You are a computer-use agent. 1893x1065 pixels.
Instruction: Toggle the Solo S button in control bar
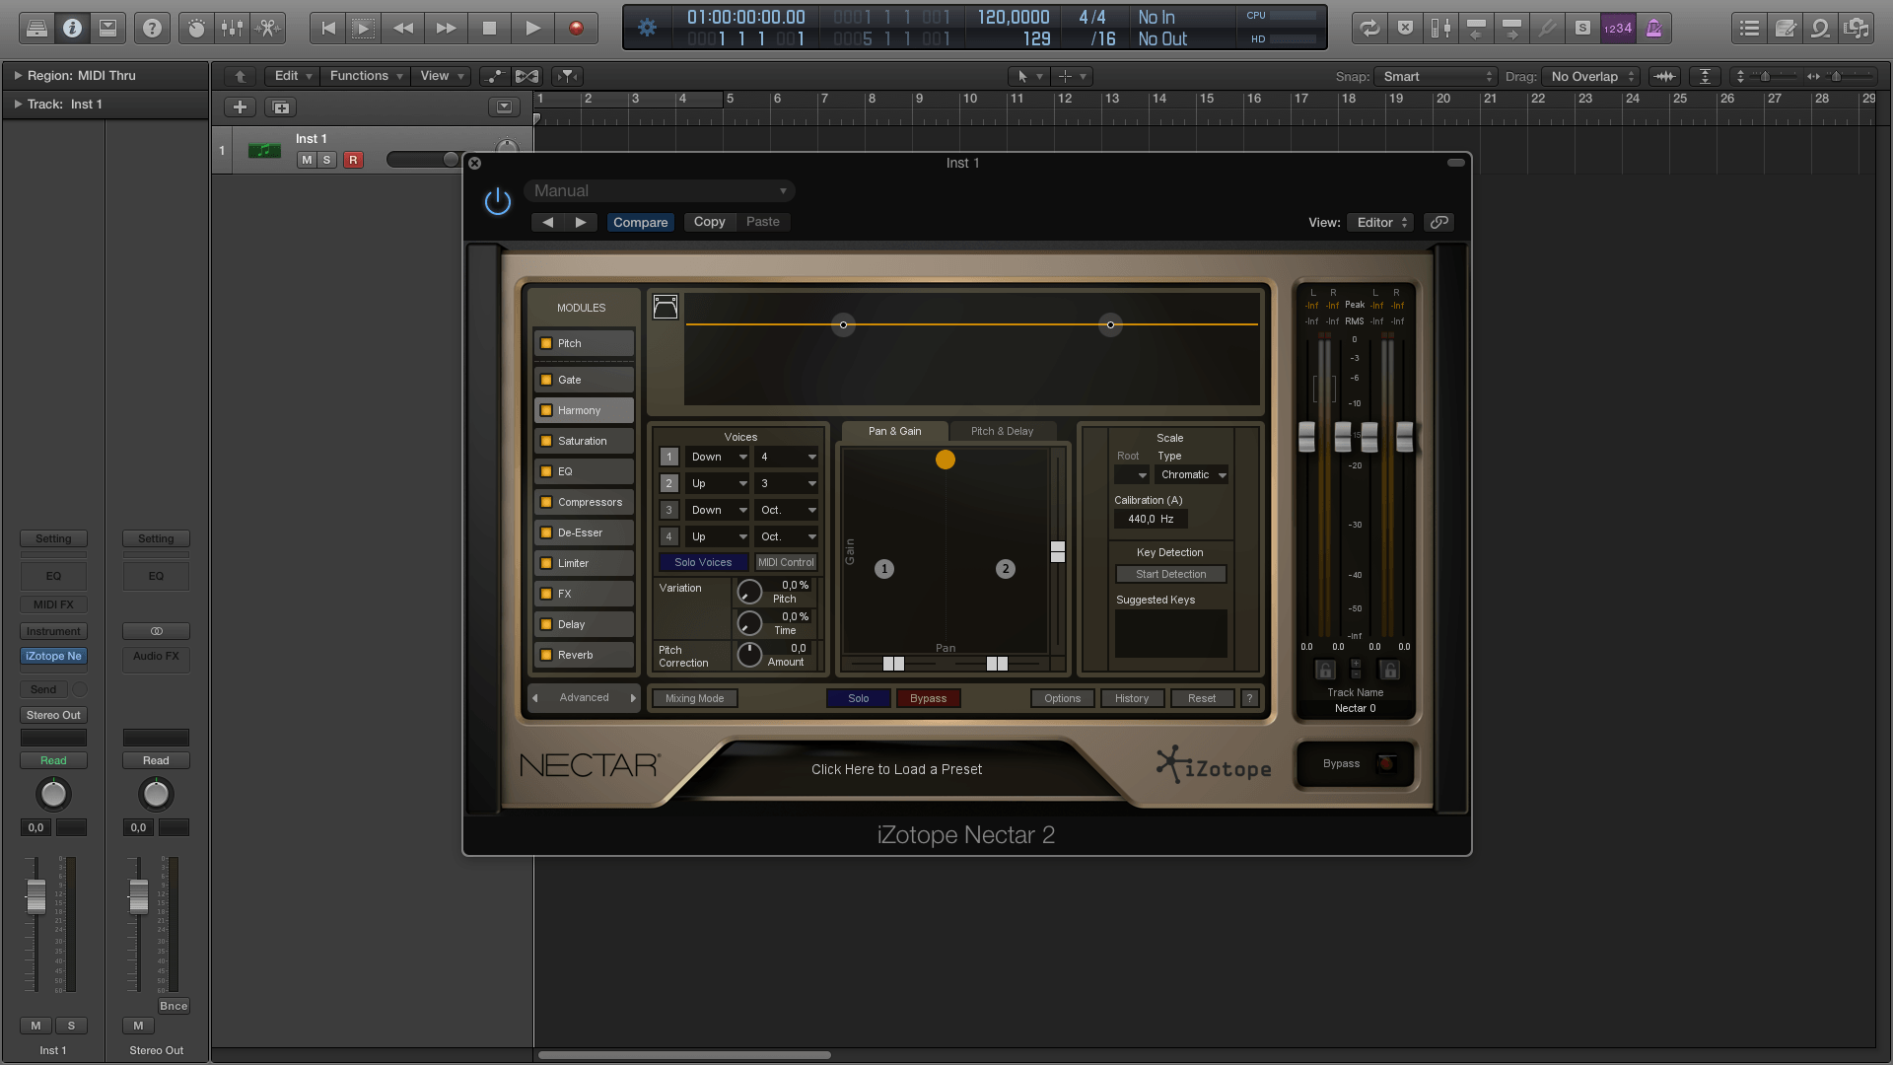(1582, 29)
